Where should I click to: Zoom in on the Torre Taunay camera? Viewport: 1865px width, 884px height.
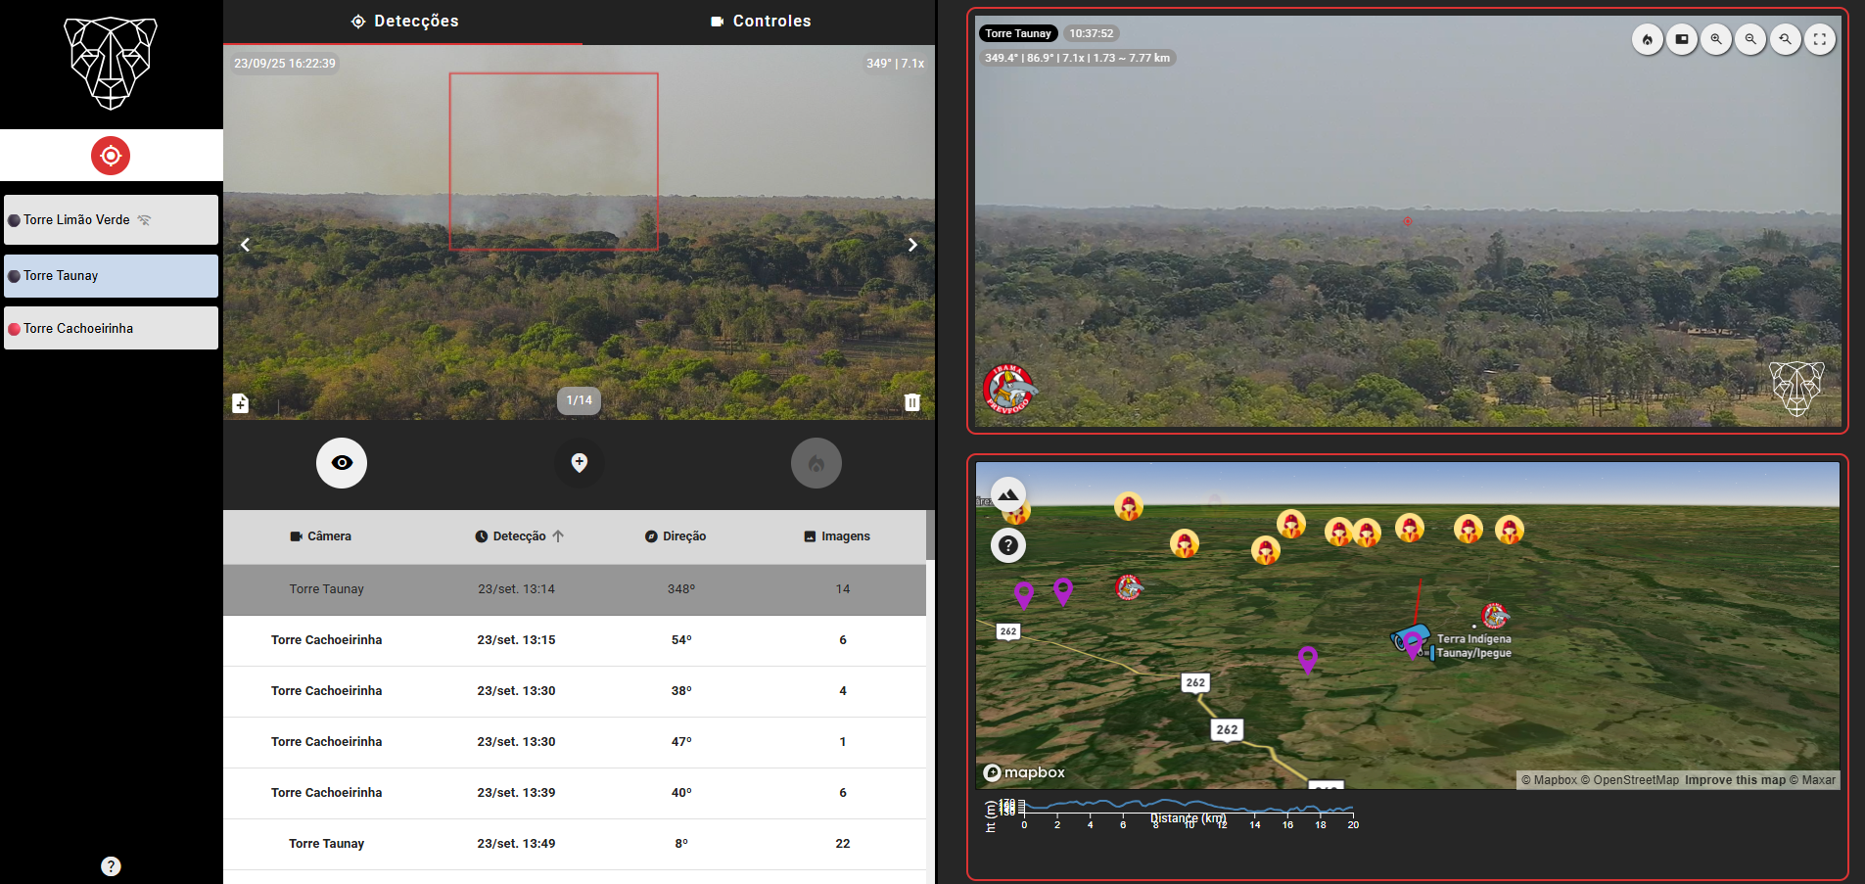click(1715, 39)
